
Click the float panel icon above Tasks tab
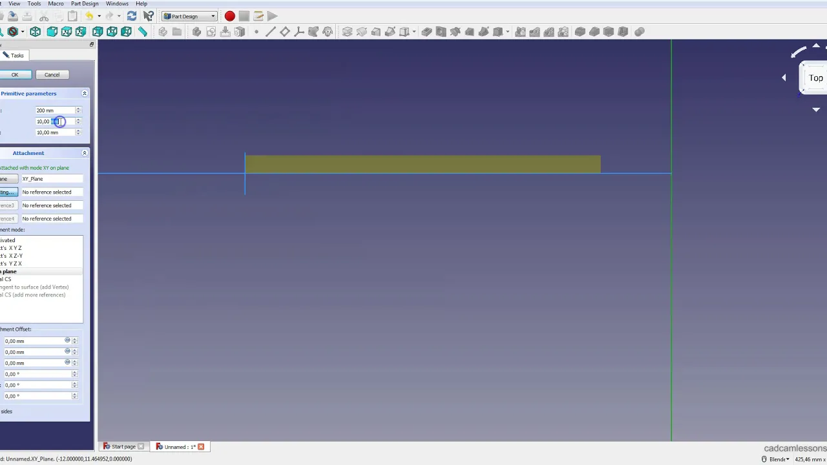click(x=91, y=45)
